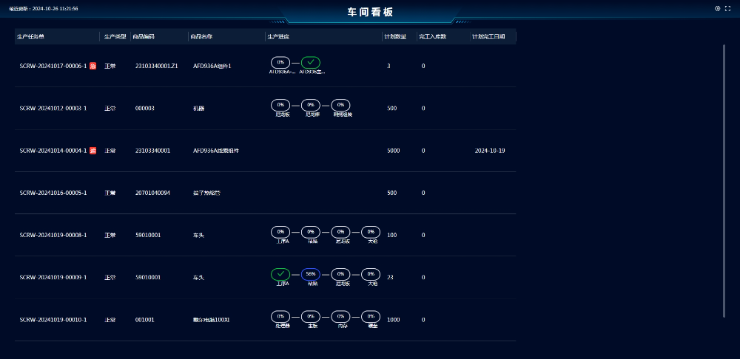Image resolution: width=740 pixels, height=359 pixels.
Task: Select task order SCRW-20241019-00009-1
Action: (53, 278)
